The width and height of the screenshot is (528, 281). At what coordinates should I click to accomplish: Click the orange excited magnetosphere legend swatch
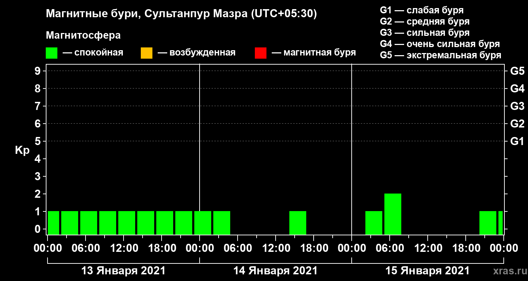coord(146,53)
